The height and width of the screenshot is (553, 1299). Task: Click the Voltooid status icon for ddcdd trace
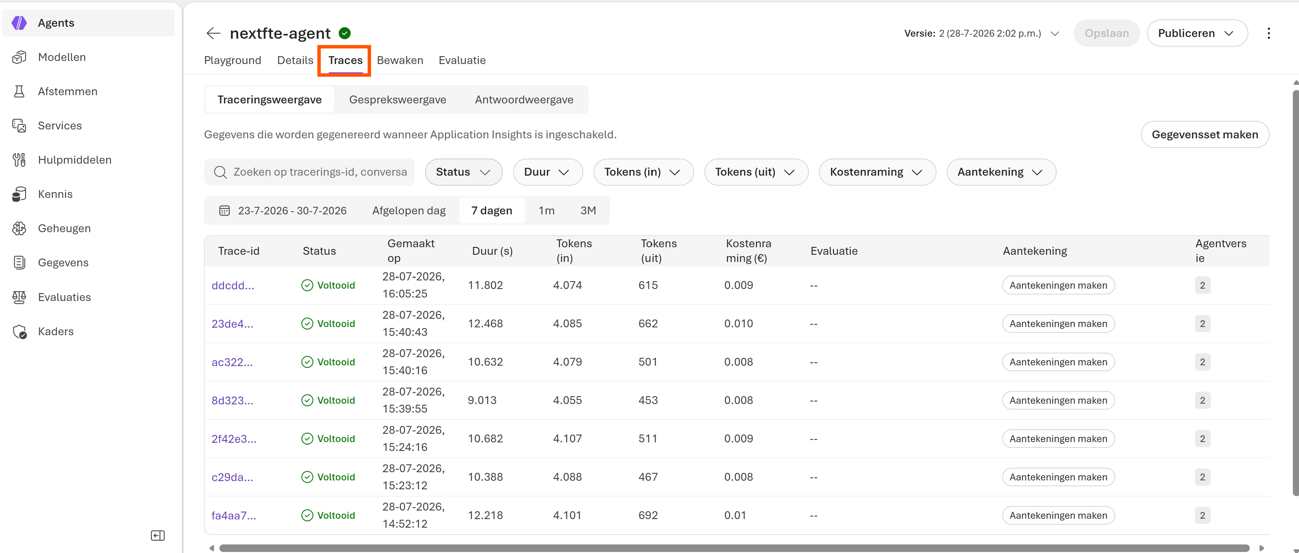click(x=307, y=285)
